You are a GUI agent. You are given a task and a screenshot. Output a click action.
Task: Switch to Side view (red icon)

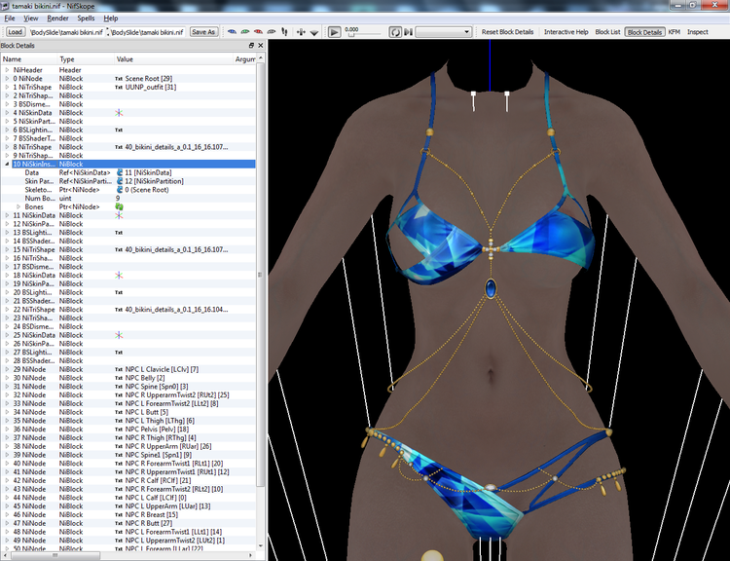(258, 32)
